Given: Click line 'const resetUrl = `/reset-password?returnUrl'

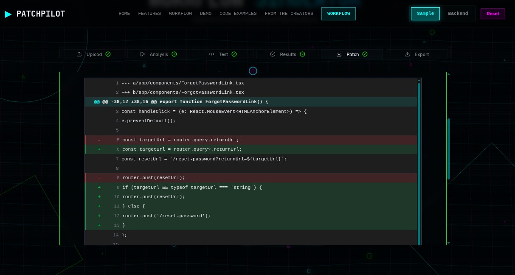Looking at the screenshot, I should [x=251, y=159].
